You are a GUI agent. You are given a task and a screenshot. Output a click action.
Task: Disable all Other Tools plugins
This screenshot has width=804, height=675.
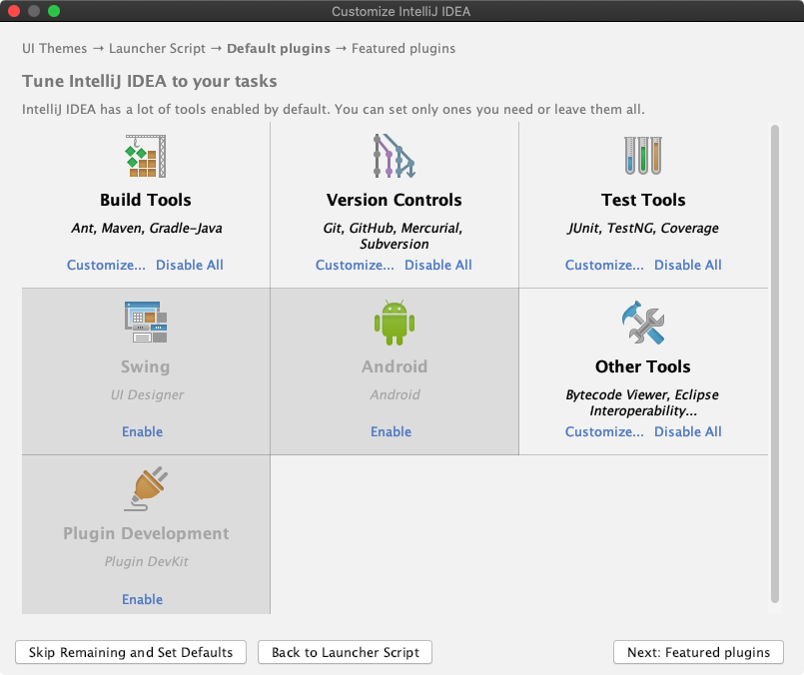pyautogui.click(x=688, y=431)
